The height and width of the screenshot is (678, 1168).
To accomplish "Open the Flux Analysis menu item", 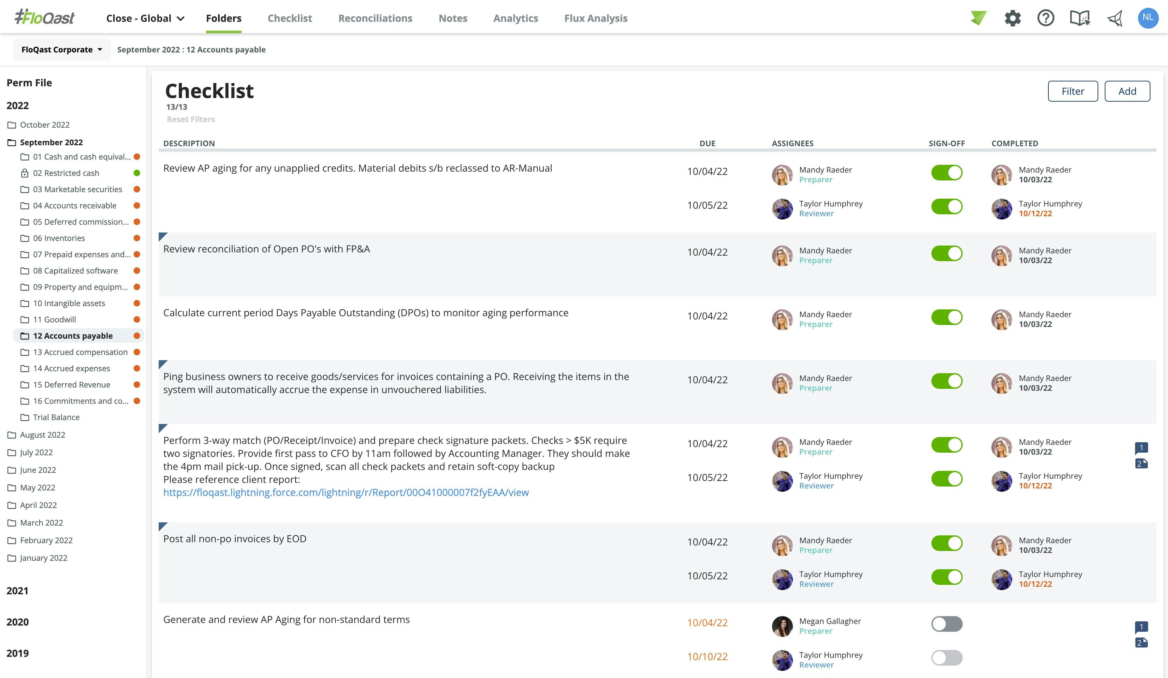I will [596, 18].
